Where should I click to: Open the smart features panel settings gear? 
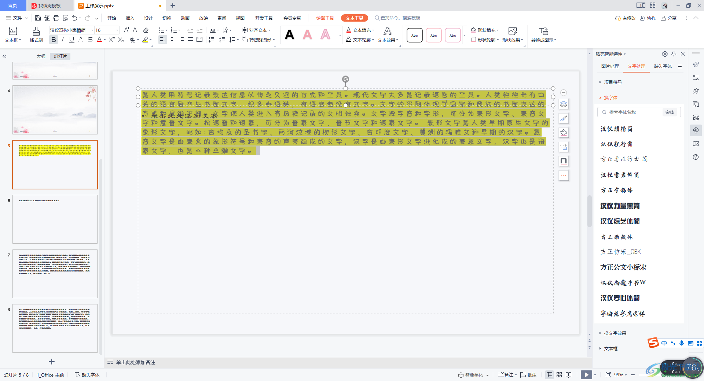pos(665,54)
